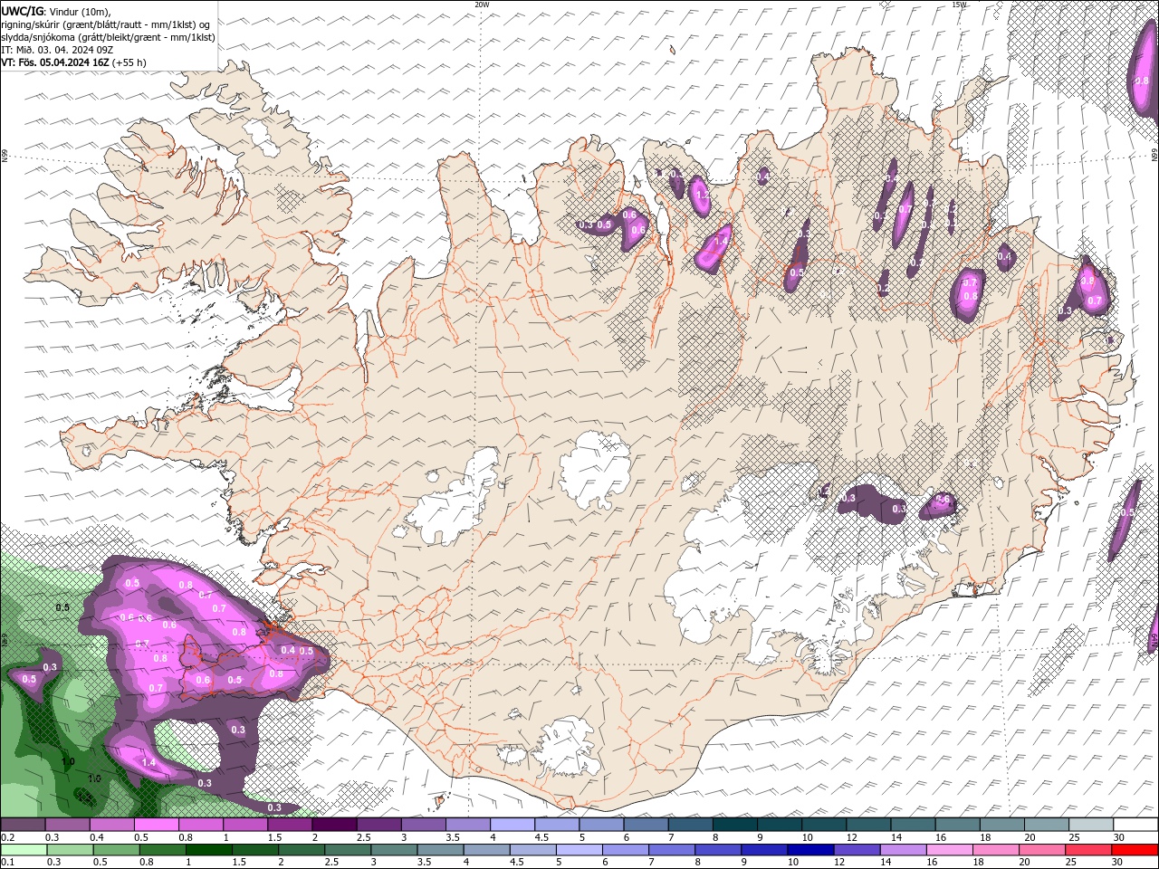Select the "VT: Fös. 05.04.2024 16Z (+55 h)" line

[x=73, y=62]
